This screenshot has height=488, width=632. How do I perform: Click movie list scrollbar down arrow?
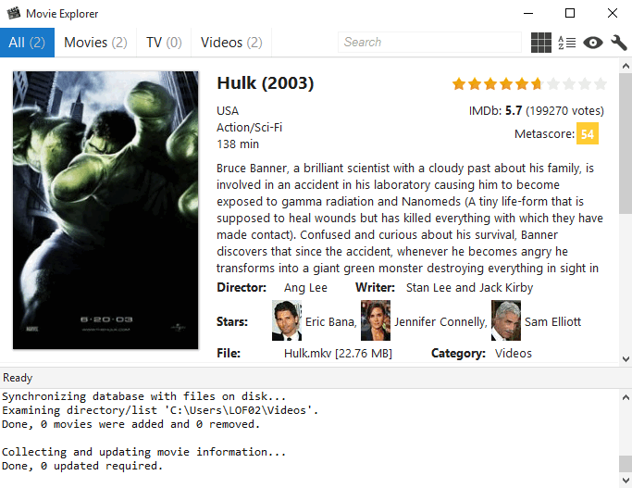626,358
